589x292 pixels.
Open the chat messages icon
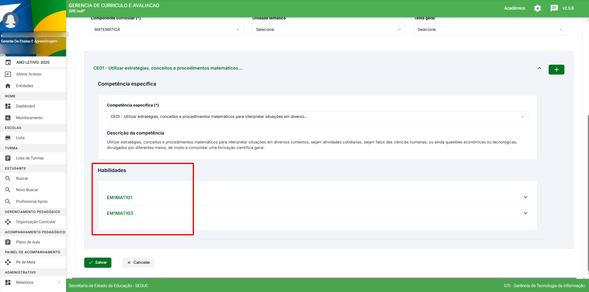pyautogui.click(x=554, y=8)
